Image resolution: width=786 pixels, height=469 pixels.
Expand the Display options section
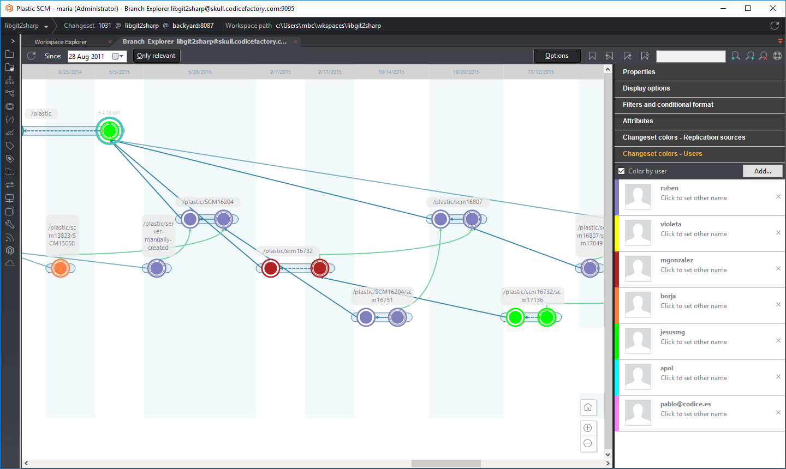(x=700, y=88)
